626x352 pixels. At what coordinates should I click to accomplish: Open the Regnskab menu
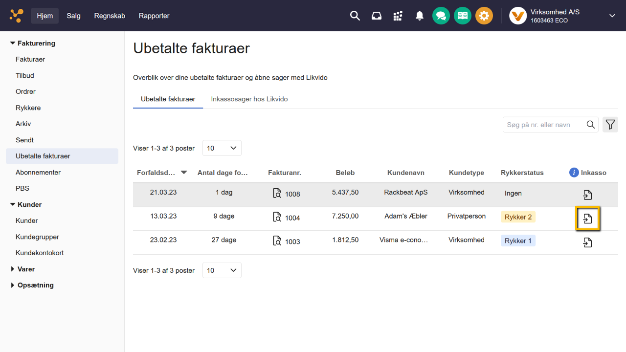109,15
